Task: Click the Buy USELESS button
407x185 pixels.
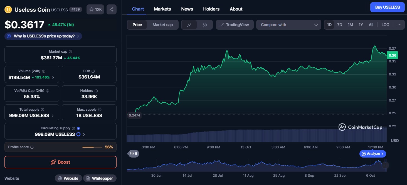Action: coord(387,7)
